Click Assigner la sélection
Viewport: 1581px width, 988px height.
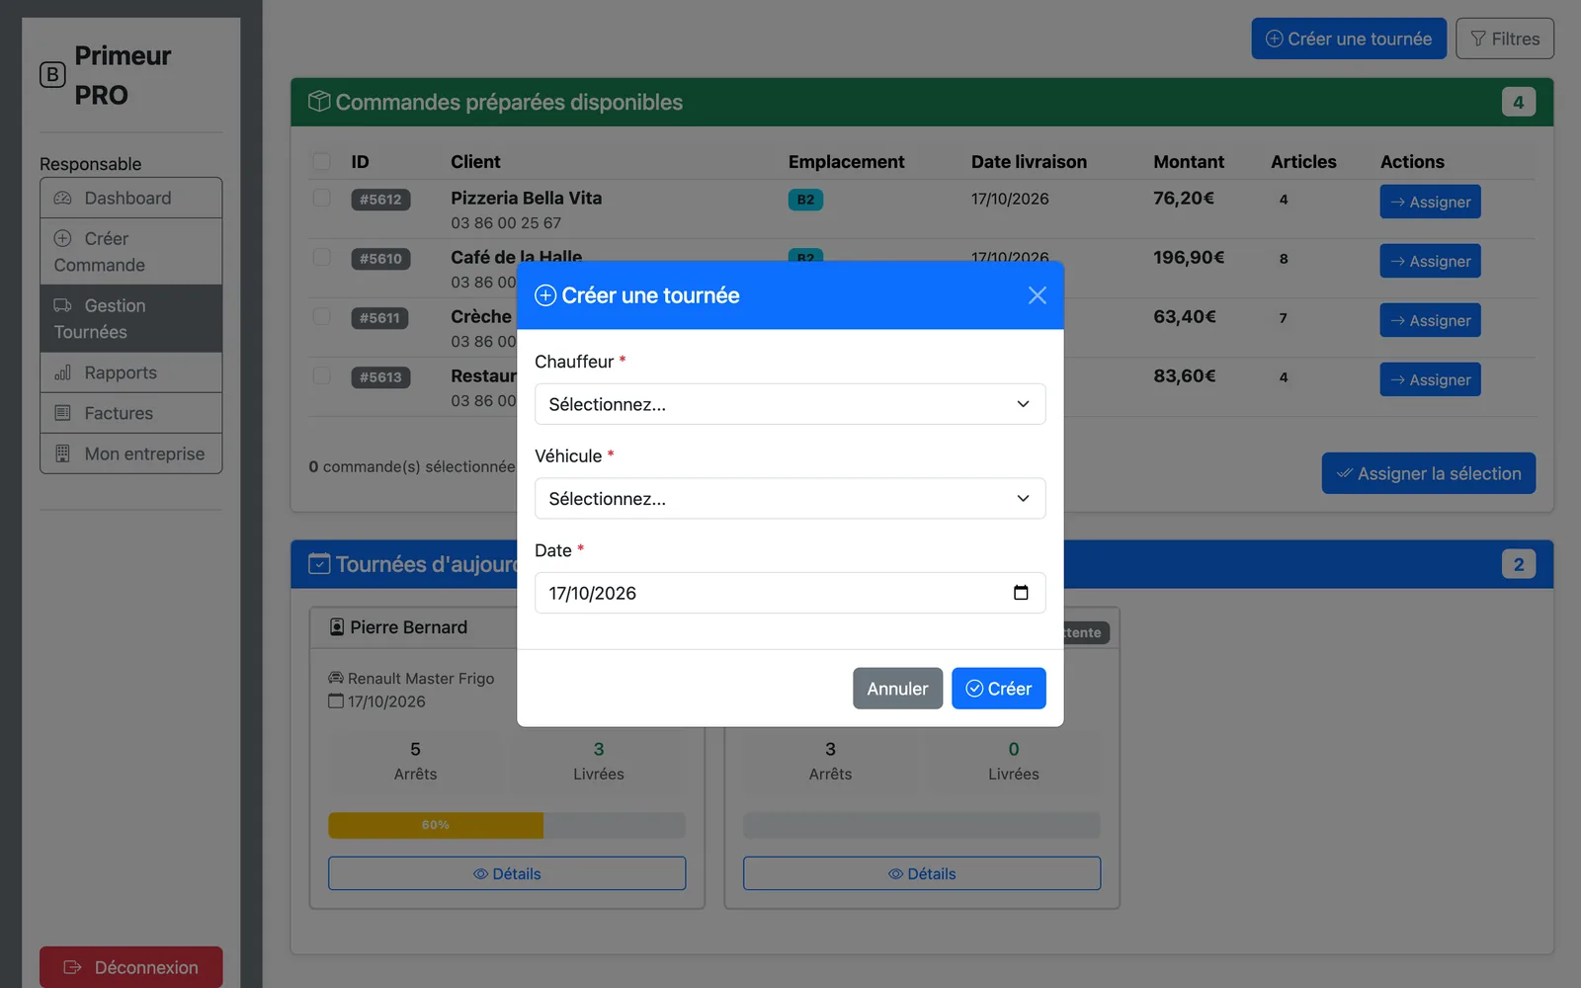1429,473
